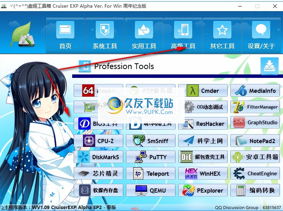The width and height of the screenshot is (283, 211).
Task: Switch to 实用工具 tab
Action: [144, 35]
